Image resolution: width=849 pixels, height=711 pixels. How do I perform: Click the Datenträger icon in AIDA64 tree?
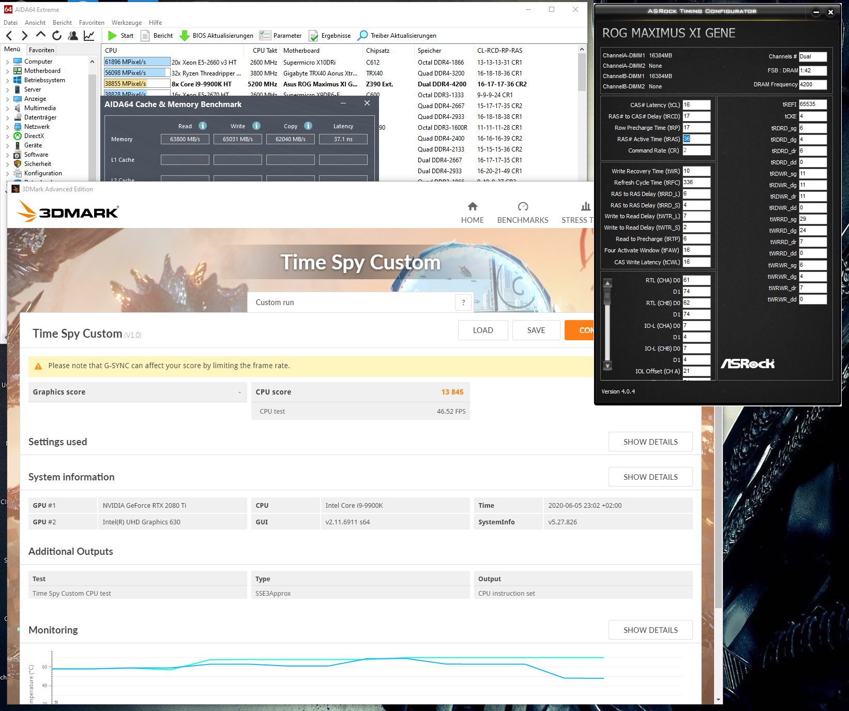18,117
